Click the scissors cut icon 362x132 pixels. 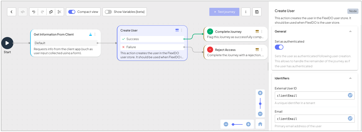pyautogui.click(x=59, y=12)
